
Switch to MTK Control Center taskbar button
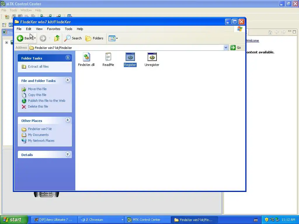tap(147, 220)
